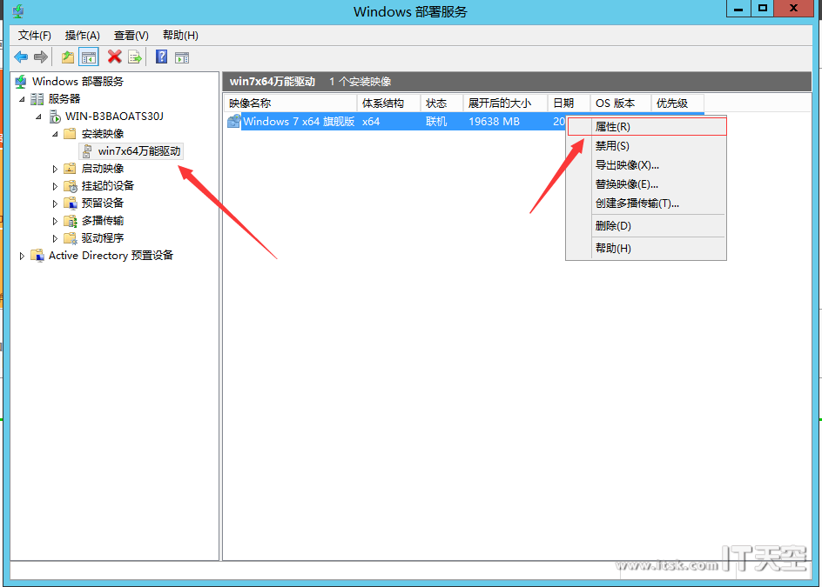Expand the 驱动程序 tree node

(x=55, y=238)
